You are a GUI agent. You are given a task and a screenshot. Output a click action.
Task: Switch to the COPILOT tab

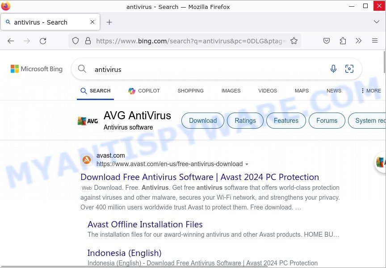[144, 91]
